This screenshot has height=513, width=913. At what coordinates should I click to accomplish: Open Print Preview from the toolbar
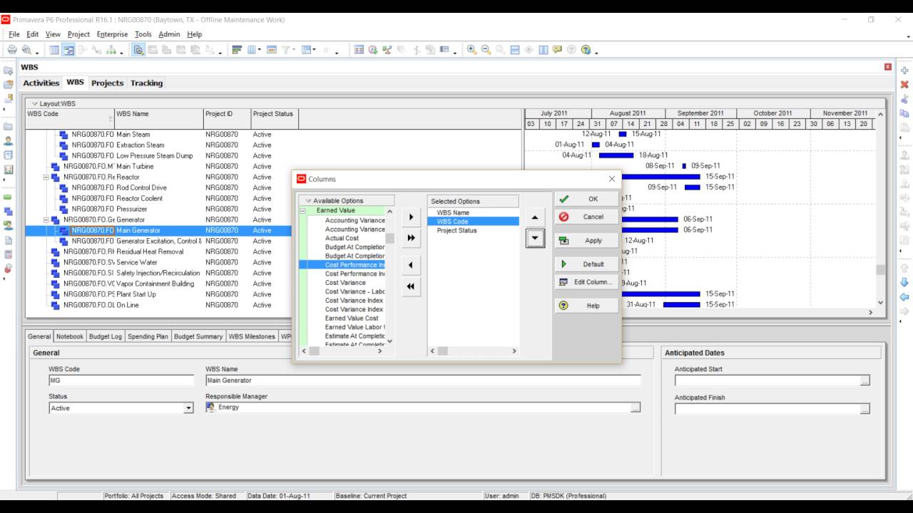coord(26,50)
